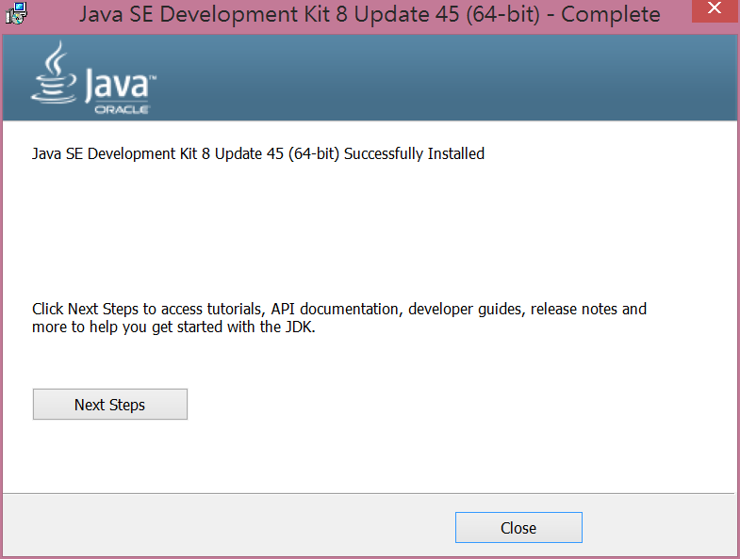Click the installer icon in the title bar
This screenshot has height=559, width=740.
pyautogui.click(x=15, y=14)
